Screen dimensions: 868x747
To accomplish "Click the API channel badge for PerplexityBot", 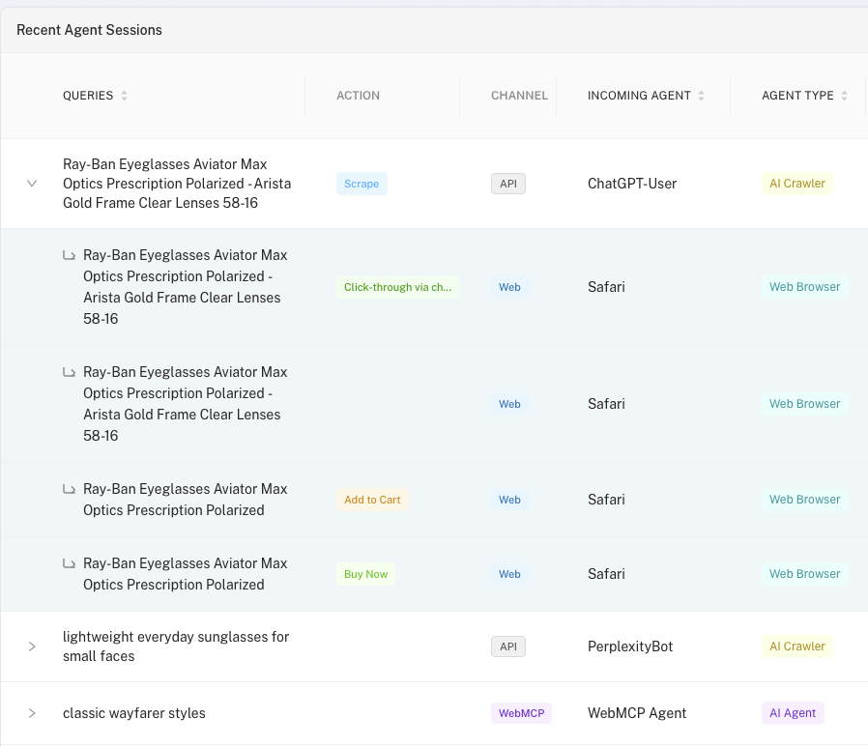I will 508,646.
